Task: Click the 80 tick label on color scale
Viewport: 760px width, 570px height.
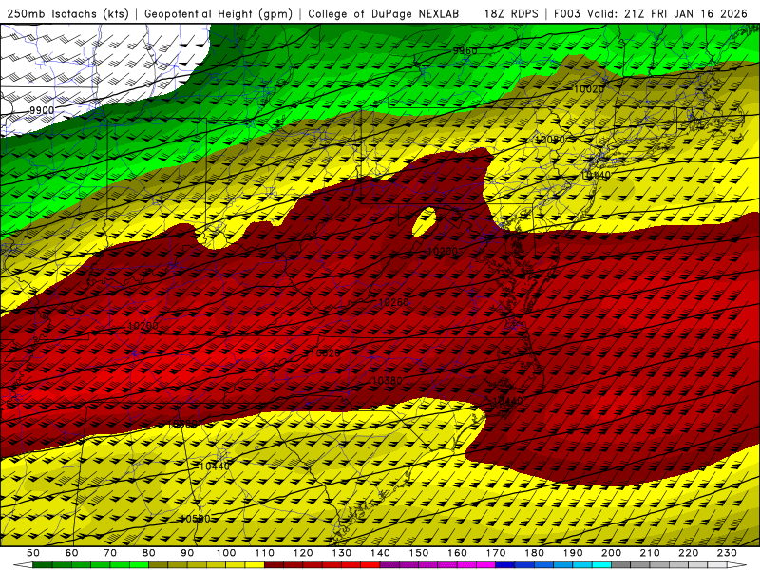Action: pyautogui.click(x=149, y=553)
